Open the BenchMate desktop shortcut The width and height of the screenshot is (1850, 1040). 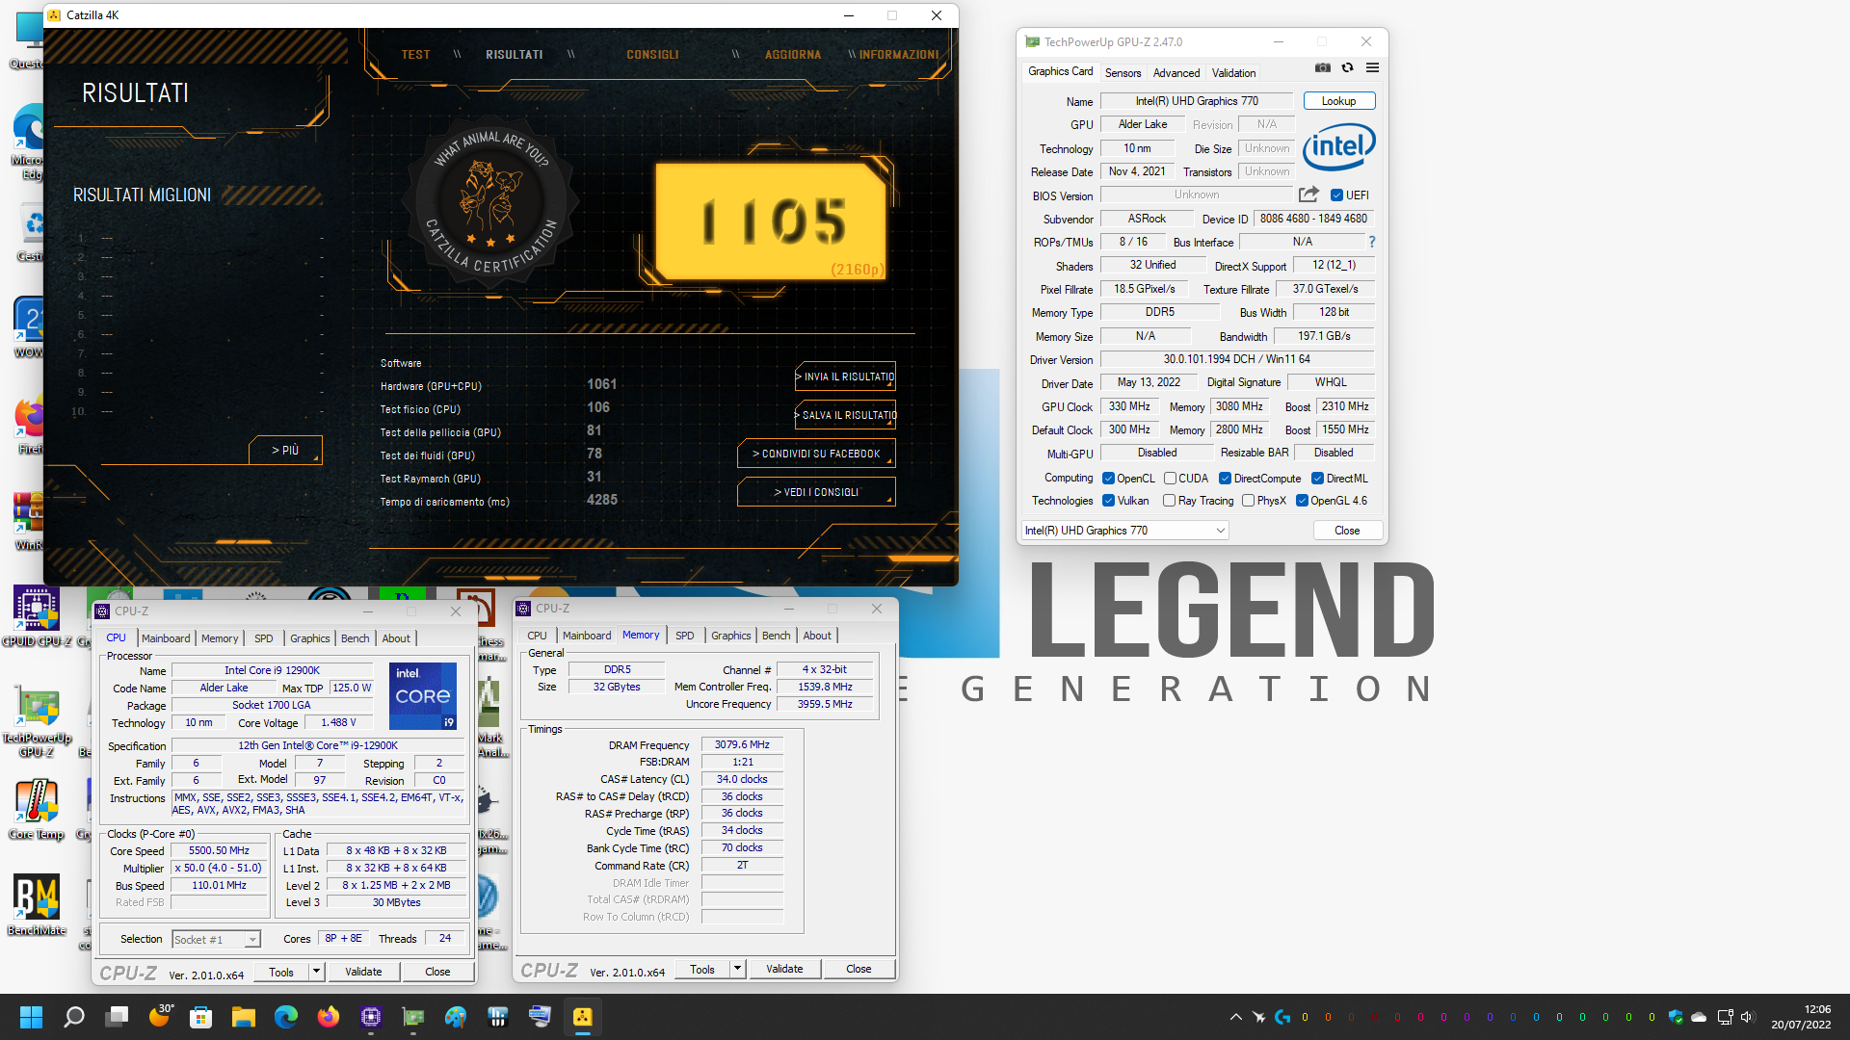point(37,904)
